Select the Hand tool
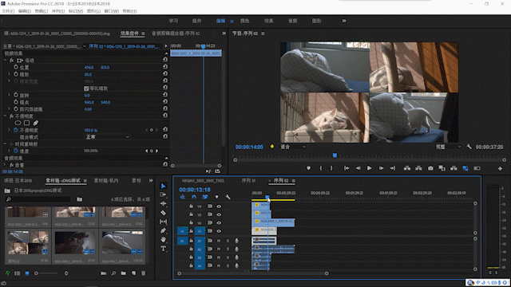This screenshot has width=511, height=287. 163,239
